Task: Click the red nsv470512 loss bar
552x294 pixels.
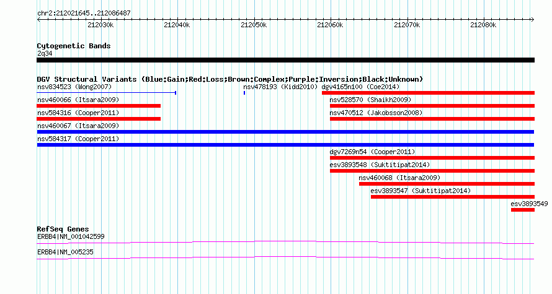Action: click(432, 119)
